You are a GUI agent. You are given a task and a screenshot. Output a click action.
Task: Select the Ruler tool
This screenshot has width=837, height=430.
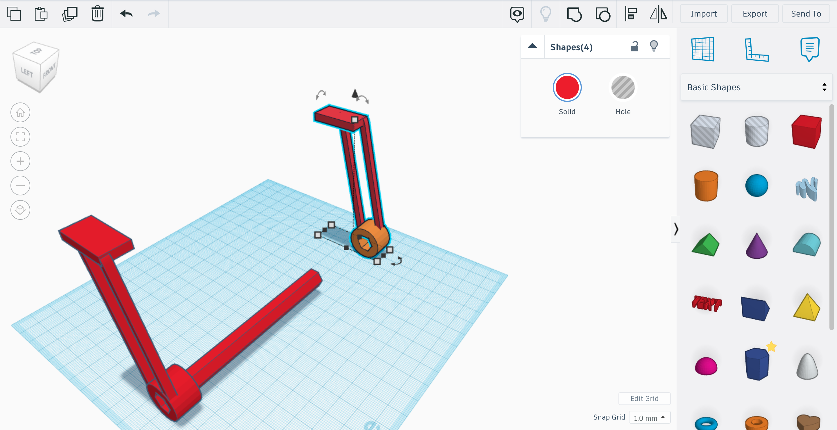[x=756, y=49]
